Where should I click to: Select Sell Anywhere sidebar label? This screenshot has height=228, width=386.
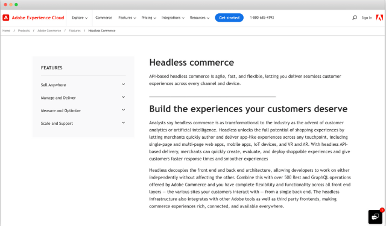53,85
